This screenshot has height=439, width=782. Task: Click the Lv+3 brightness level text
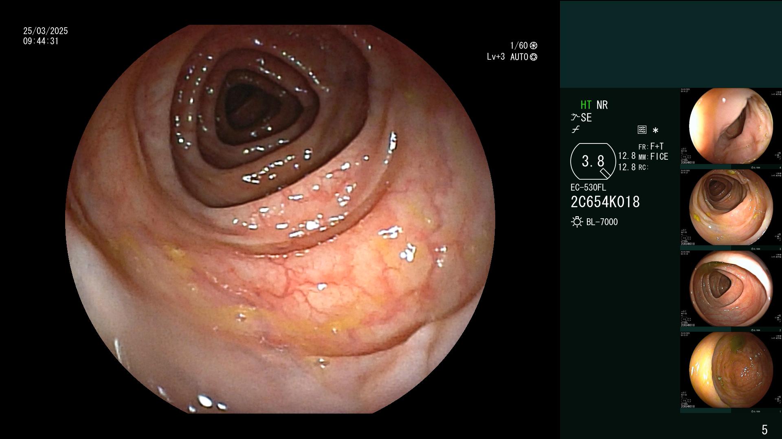pos(496,57)
